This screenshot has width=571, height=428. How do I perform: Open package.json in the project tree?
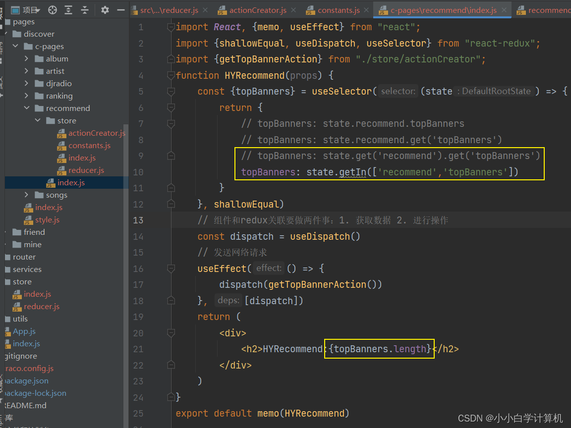pyautogui.click(x=26, y=380)
